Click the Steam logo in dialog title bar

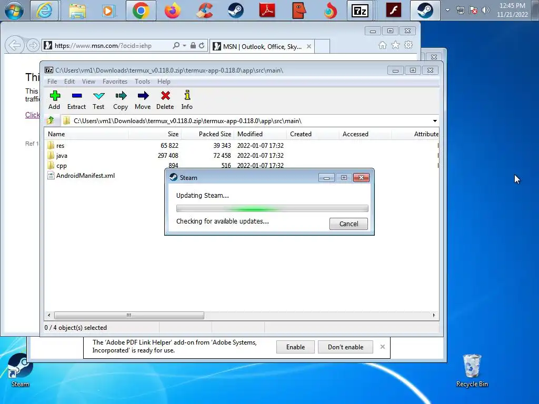pos(174,177)
